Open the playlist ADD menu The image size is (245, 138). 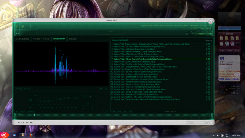coord(114,111)
